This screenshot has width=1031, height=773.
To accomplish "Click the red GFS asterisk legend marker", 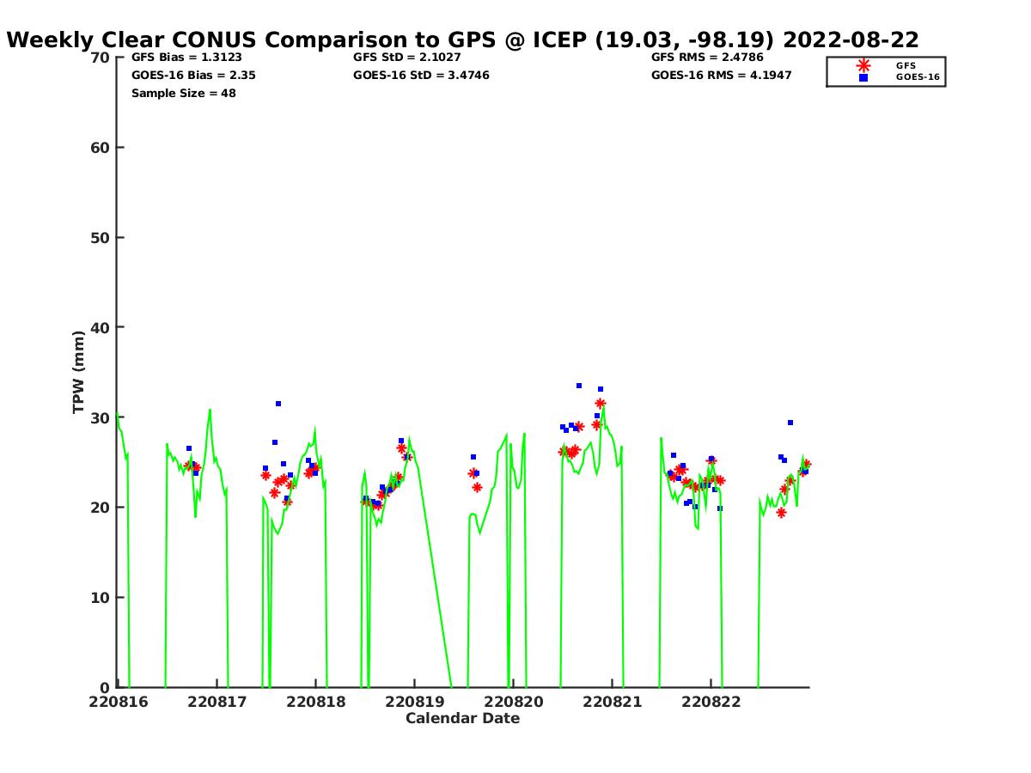I will (x=863, y=65).
